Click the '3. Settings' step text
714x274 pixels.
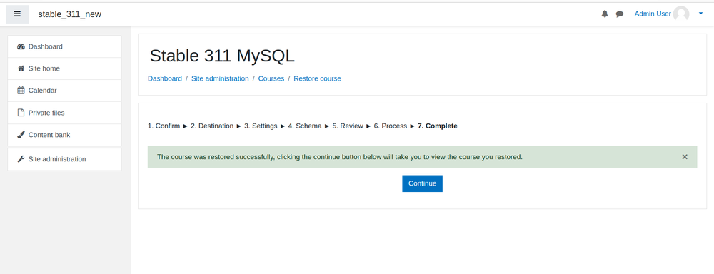click(261, 126)
